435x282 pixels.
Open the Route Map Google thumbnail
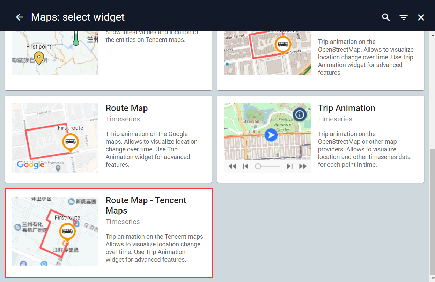pyautogui.click(x=55, y=138)
